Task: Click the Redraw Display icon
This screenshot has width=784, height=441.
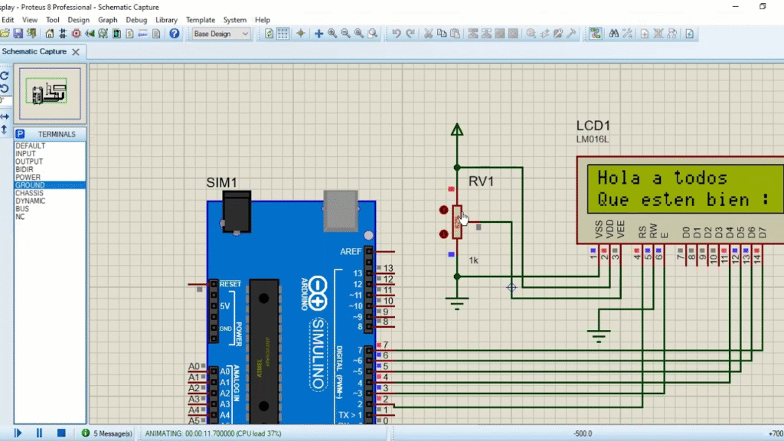Action: 269,34
